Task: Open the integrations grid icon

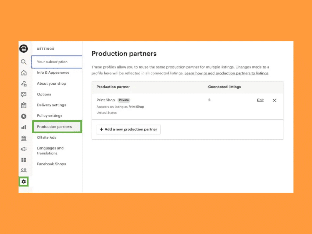Action: click(23, 160)
